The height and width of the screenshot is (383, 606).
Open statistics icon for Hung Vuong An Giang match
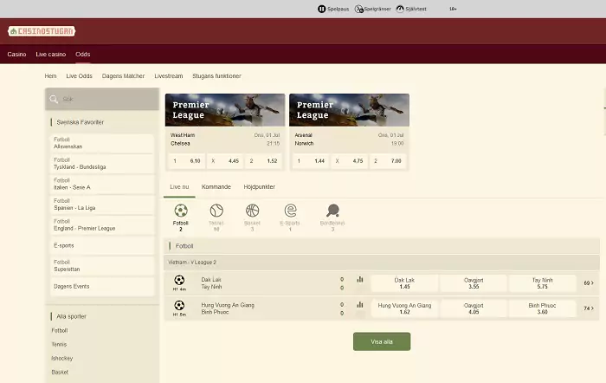pyautogui.click(x=360, y=305)
